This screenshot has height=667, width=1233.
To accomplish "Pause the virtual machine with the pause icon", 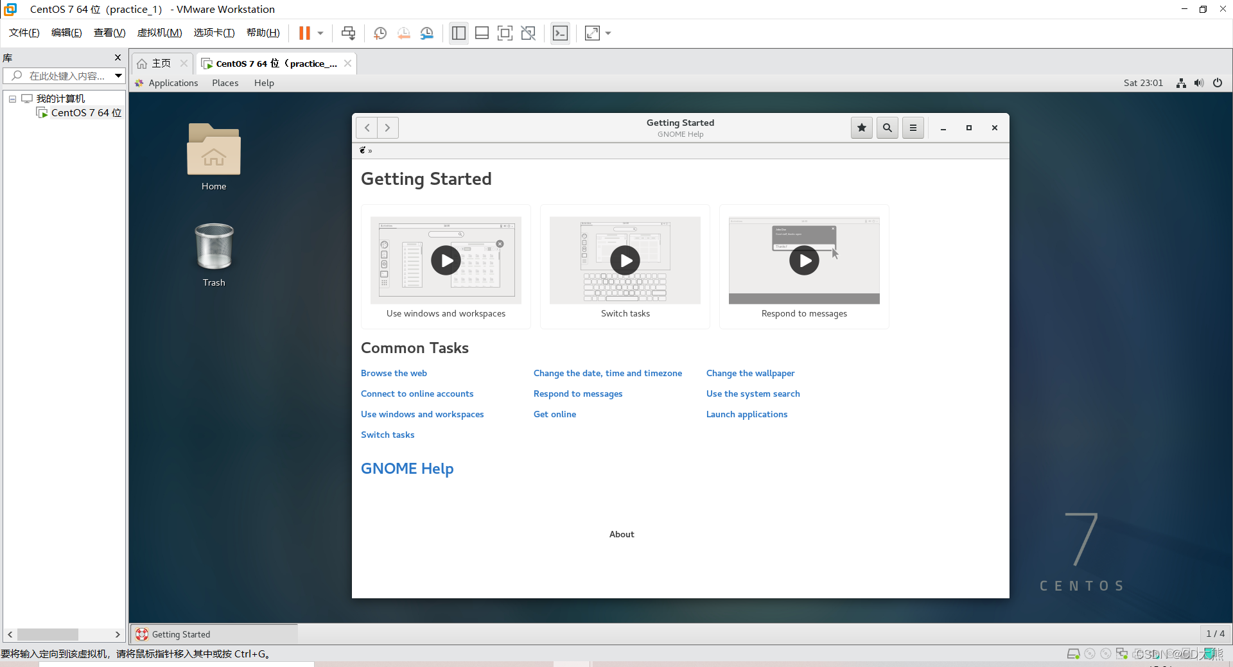I will point(304,33).
